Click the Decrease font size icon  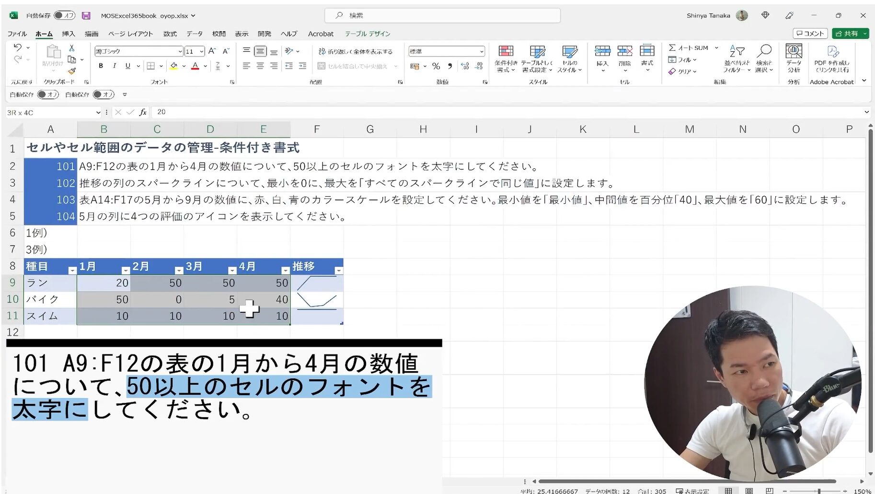[226, 51]
